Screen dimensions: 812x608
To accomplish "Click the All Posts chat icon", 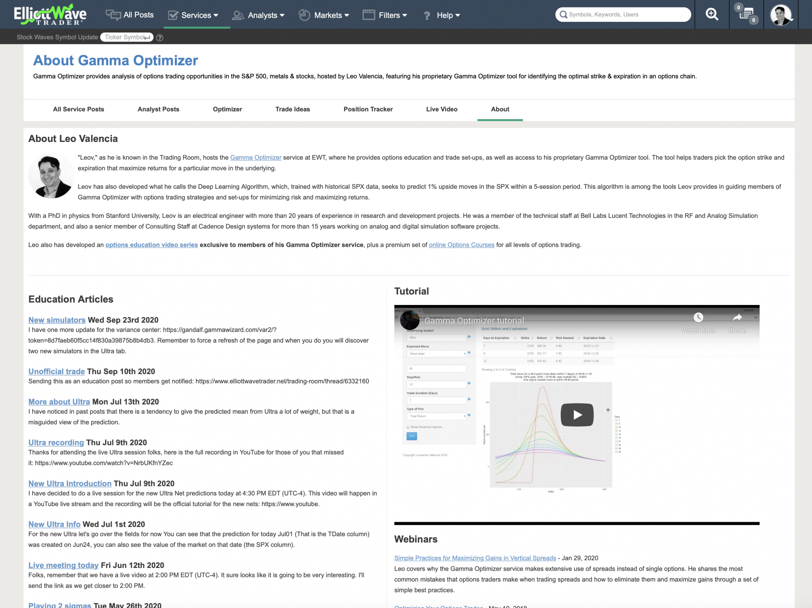I will coord(113,15).
